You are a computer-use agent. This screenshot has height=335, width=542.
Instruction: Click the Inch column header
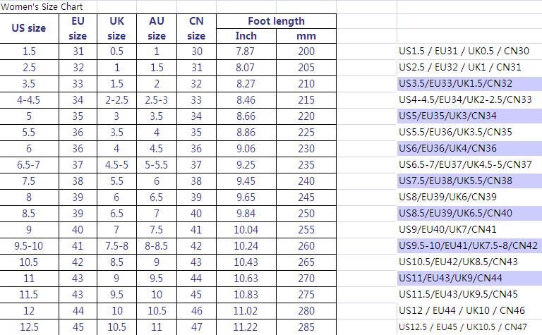(246, 36)
